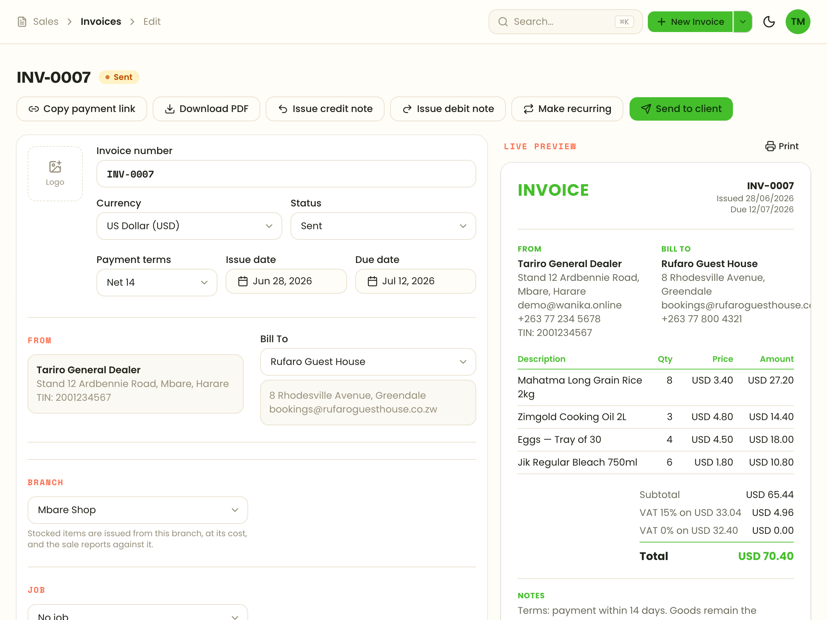Open the Branch Mbare Shop dropdown
This screenshot has width=827, height=620.
(137, 510)
